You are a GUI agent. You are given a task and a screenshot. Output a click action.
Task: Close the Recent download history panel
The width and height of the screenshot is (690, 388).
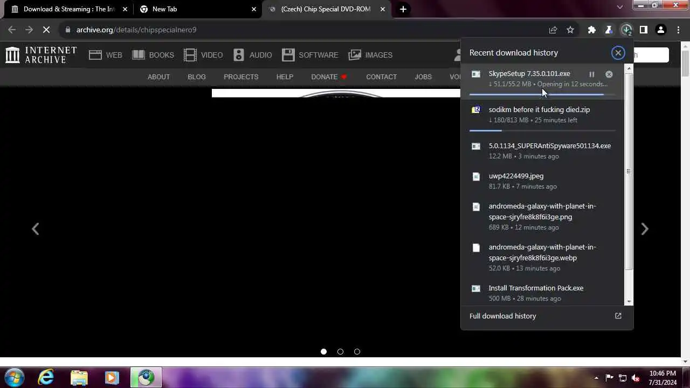pos(618,53)
